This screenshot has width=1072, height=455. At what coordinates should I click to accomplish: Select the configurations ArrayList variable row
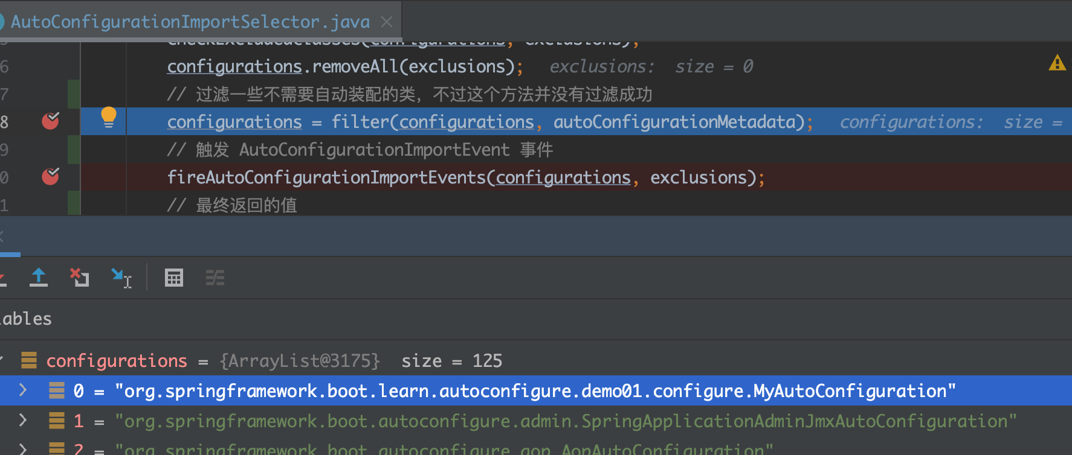(x=536, y=360)
